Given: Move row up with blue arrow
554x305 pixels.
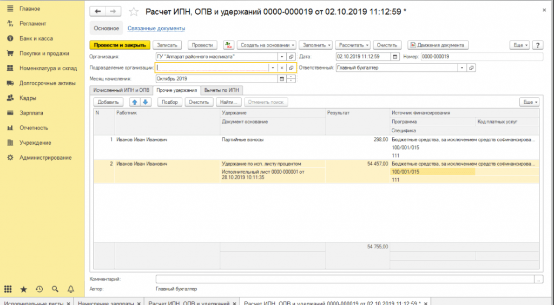Looking at the screenshot, I should pyautogui.click(x=134, y=102).
